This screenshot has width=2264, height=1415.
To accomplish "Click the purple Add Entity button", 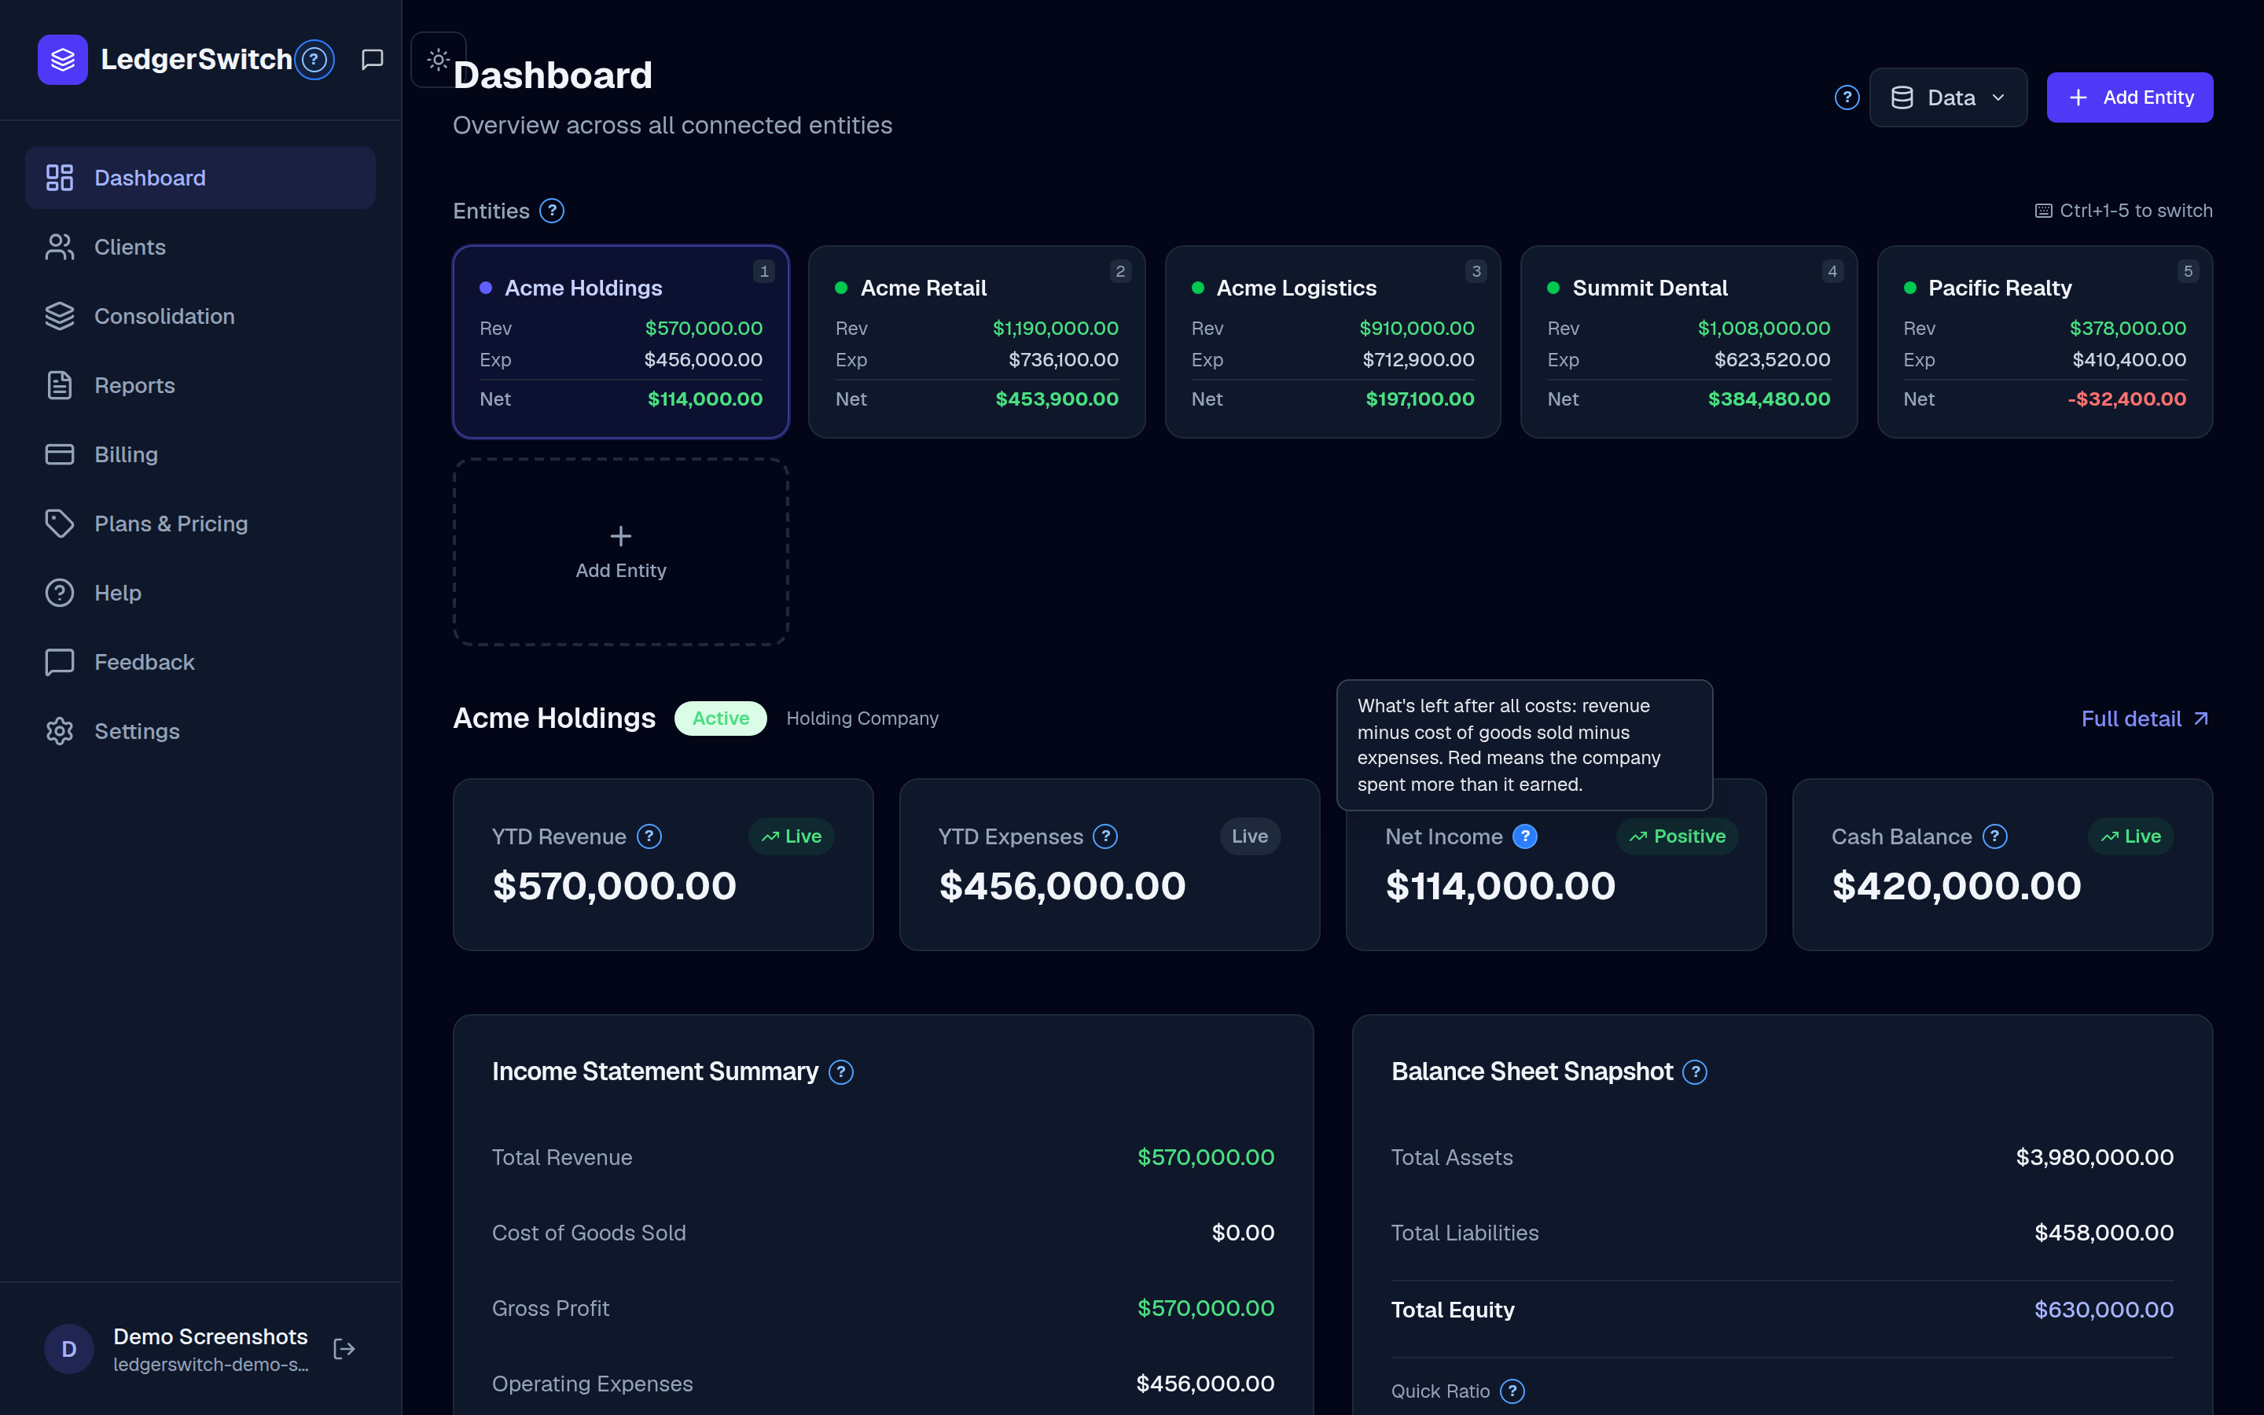I will click(x=2130, y=97).
